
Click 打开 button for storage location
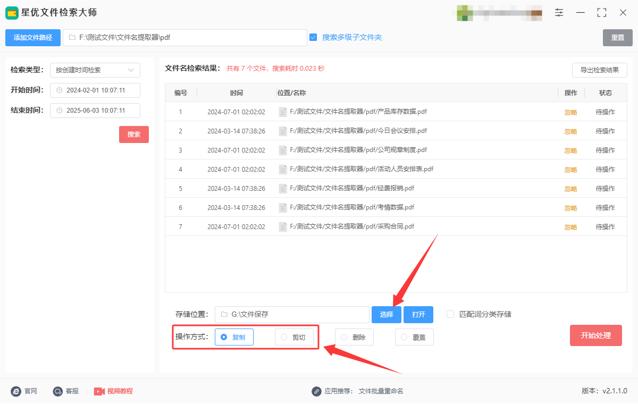[418, 315]
